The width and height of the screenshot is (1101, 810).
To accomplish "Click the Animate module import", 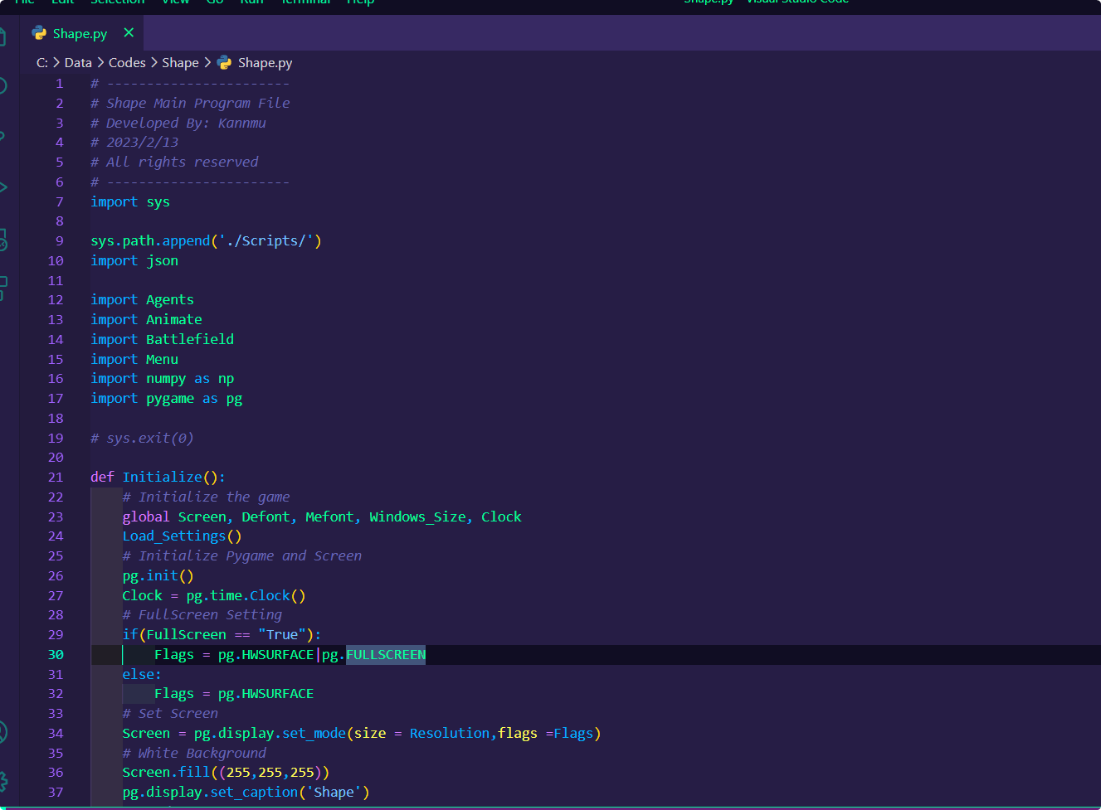I will pyautogui.click(x=174, y=320).
